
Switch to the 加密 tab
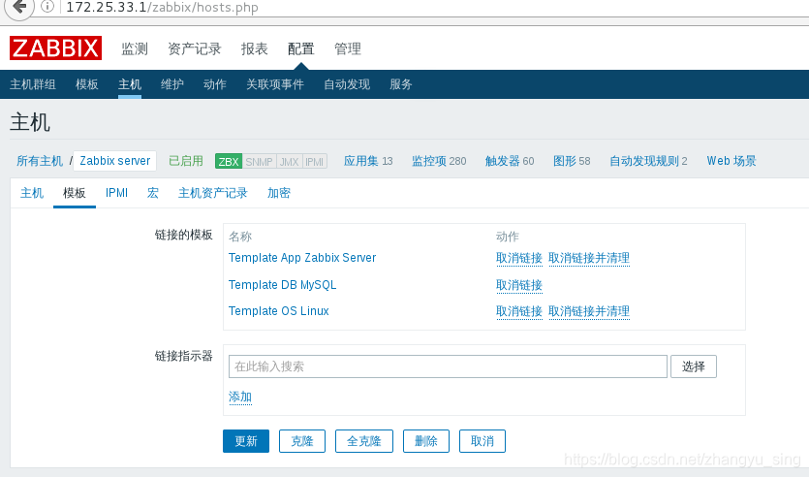(x=279, y=193)
